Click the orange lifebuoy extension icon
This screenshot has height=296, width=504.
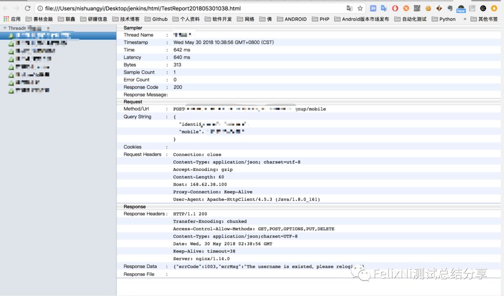406,8
